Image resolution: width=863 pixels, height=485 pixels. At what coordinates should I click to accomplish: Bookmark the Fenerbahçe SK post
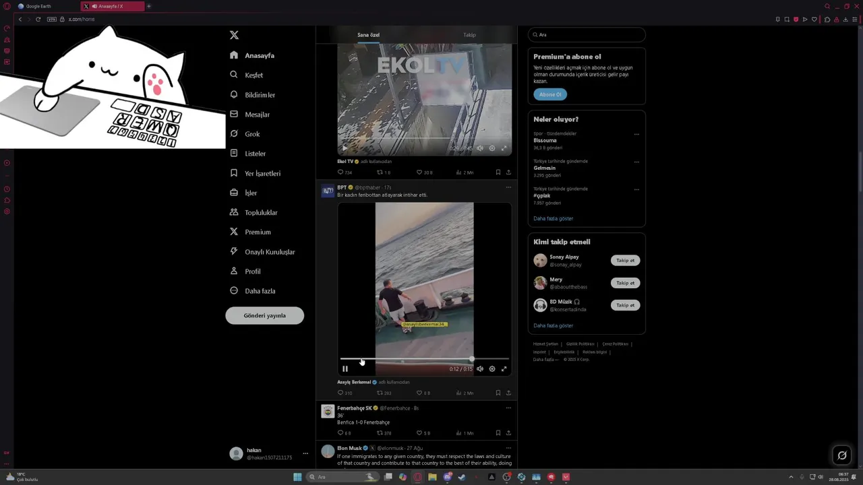498,433
